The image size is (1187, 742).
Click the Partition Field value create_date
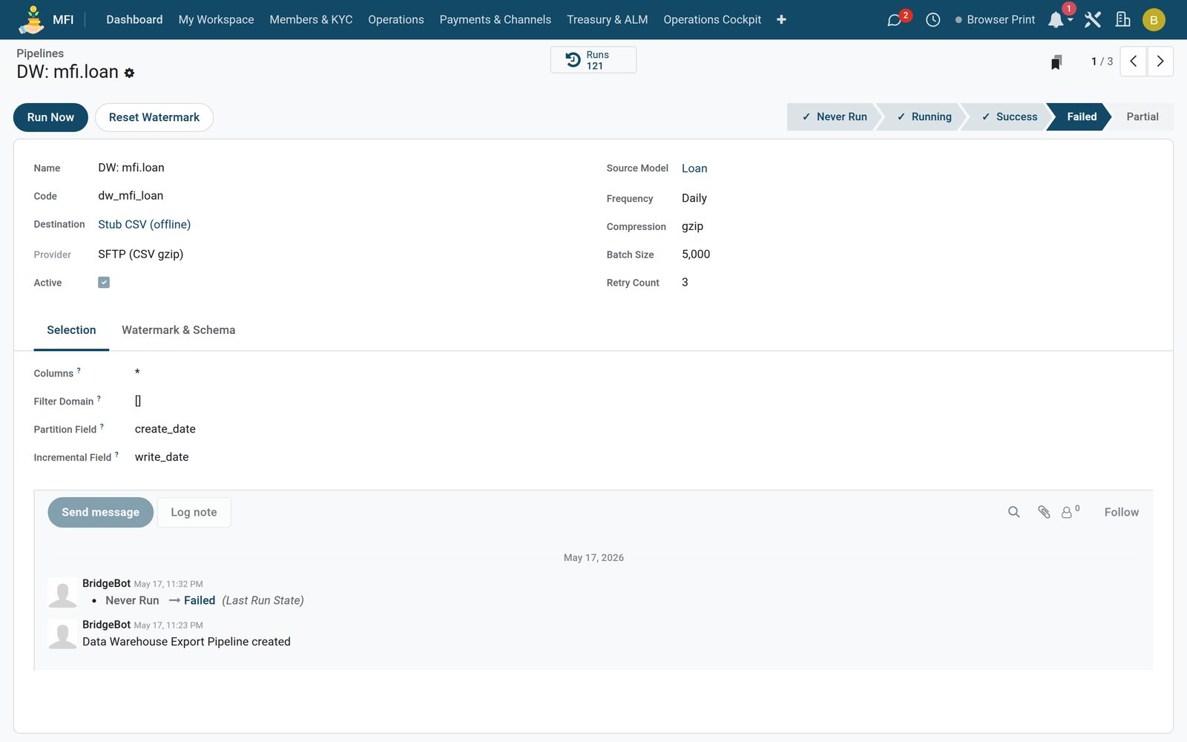[165, 429]
